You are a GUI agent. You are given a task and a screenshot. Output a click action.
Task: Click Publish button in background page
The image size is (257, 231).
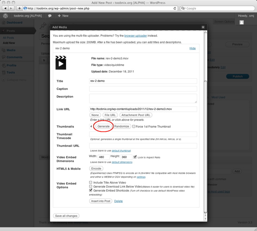click(237, 76)
